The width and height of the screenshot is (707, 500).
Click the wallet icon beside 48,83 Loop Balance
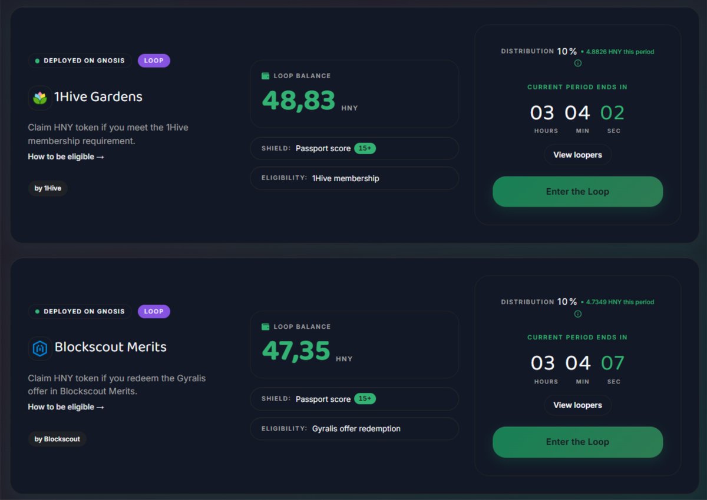click(266, 76)
